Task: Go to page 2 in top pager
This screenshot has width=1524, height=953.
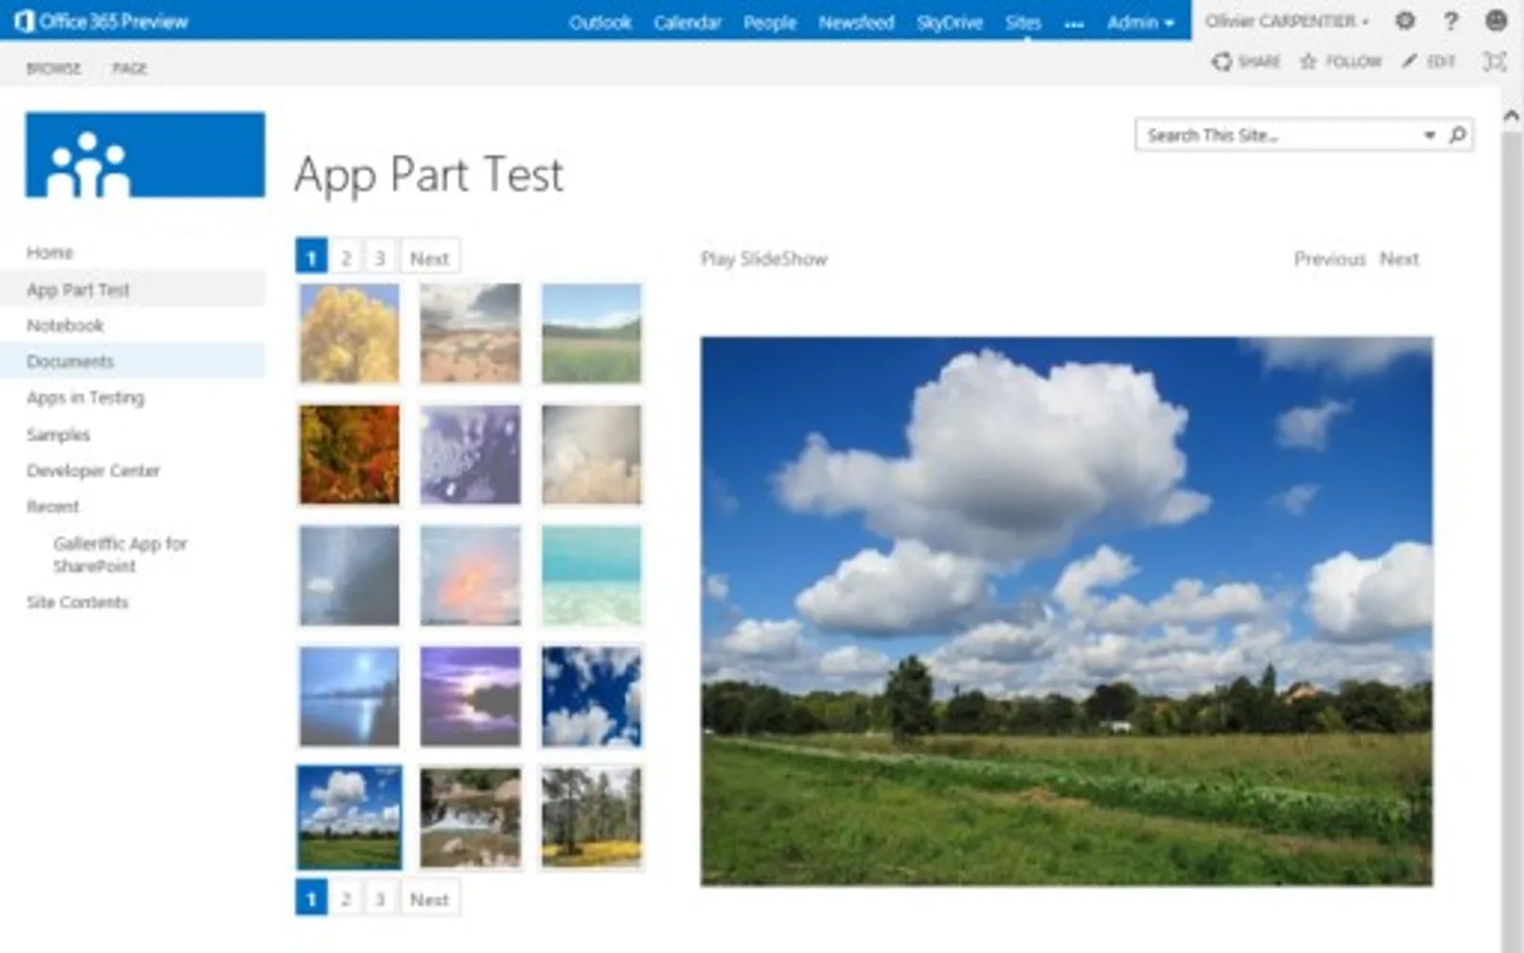Action: tap(346, 257)
